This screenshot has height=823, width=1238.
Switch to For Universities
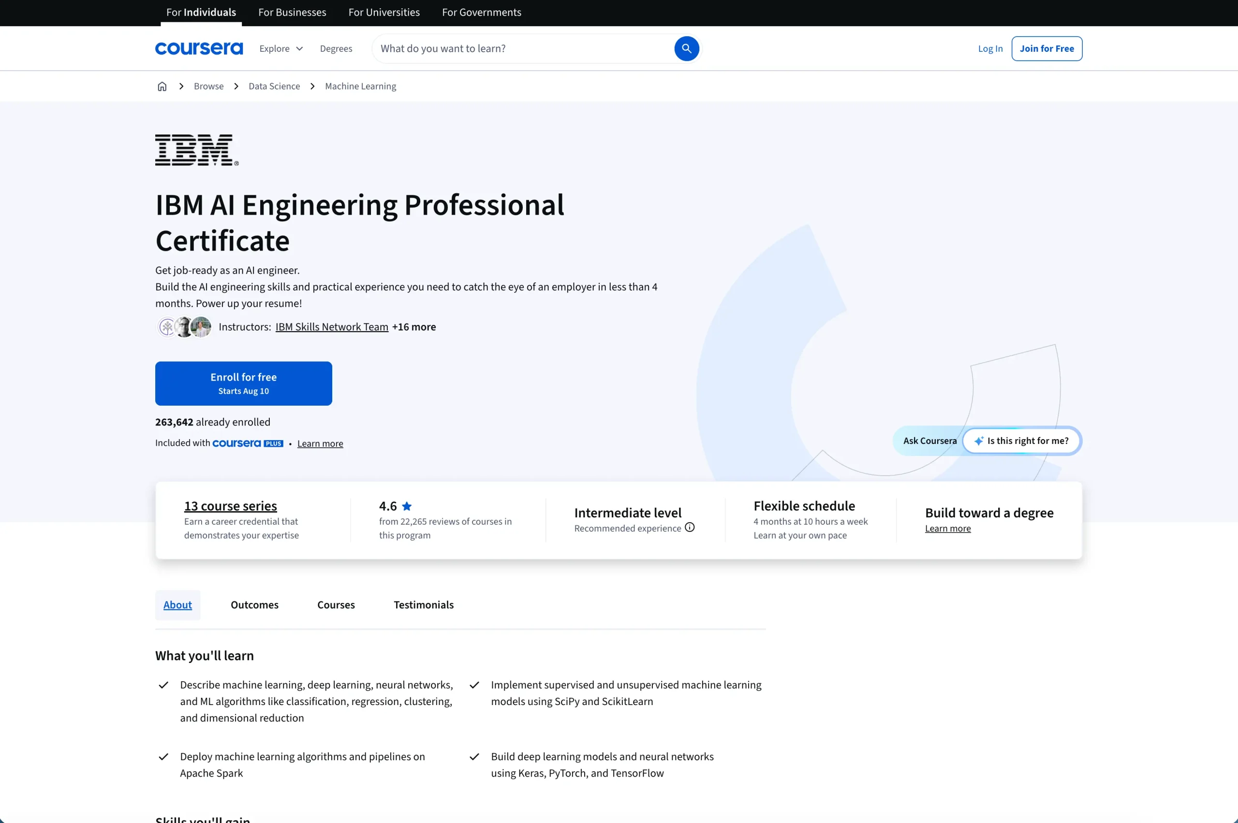[x=384, y=12]
